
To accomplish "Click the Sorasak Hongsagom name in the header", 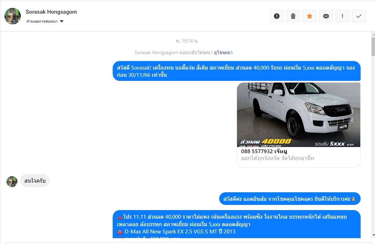I will (x=51, y=12).
